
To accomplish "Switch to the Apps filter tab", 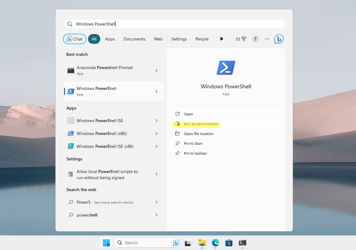I will (110, 39).
